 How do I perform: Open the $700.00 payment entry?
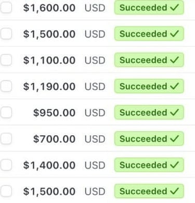(54, 139)
